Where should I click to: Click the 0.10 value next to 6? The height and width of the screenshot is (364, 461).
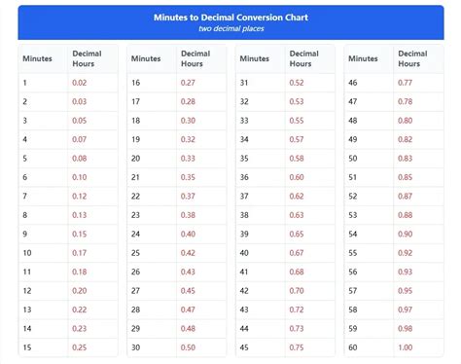pos(80,177)
